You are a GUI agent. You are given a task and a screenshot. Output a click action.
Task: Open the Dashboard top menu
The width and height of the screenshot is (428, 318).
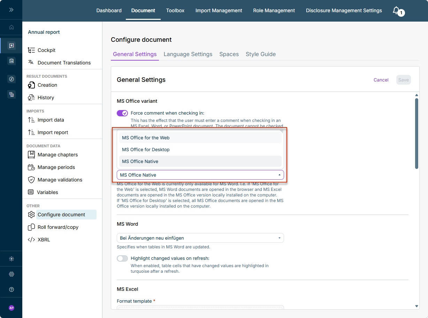coord(109,10)
